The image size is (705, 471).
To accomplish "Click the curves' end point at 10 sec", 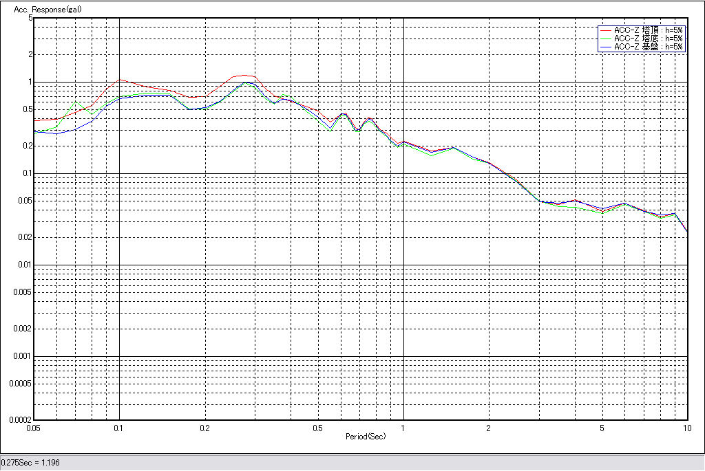I will [687, 232].
